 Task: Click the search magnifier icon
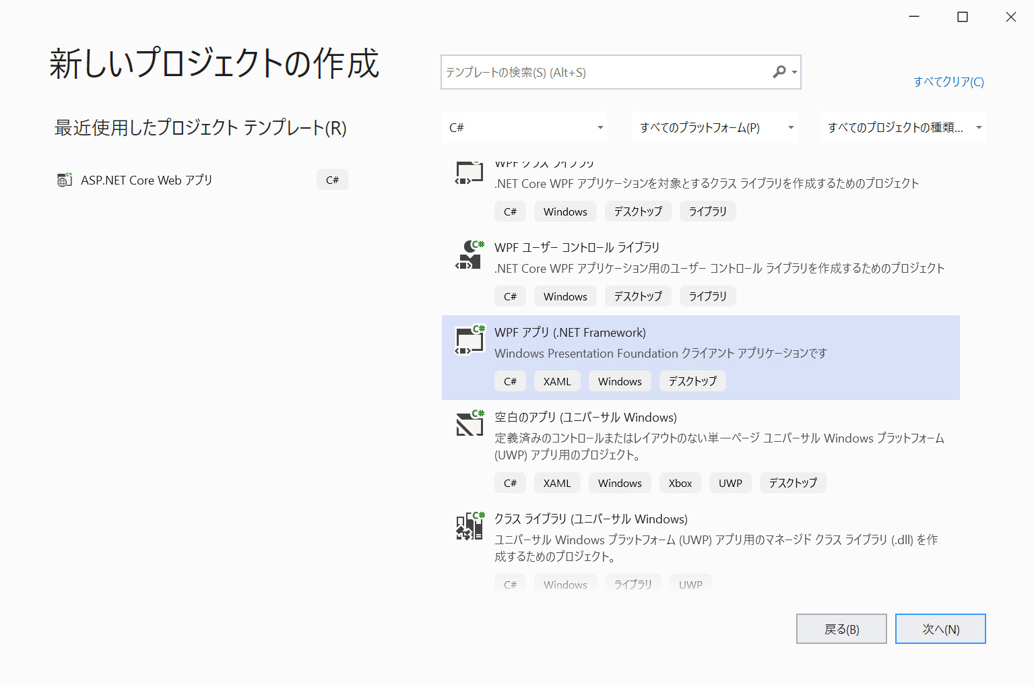click(779, 71)
